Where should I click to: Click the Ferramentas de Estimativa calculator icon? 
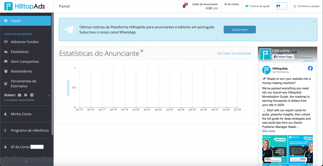click(x=6, y=84)
